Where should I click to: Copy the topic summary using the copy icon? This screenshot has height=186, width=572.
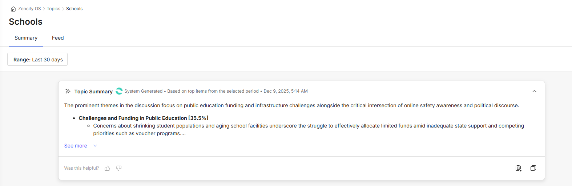tap(533, 168)
